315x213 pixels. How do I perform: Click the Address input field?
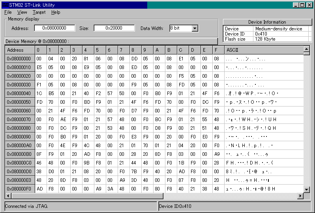(54, 28)
